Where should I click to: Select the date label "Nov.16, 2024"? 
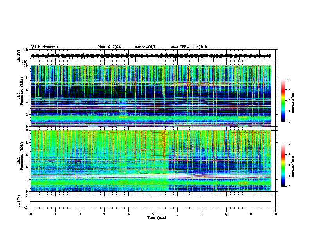point(109,47)
